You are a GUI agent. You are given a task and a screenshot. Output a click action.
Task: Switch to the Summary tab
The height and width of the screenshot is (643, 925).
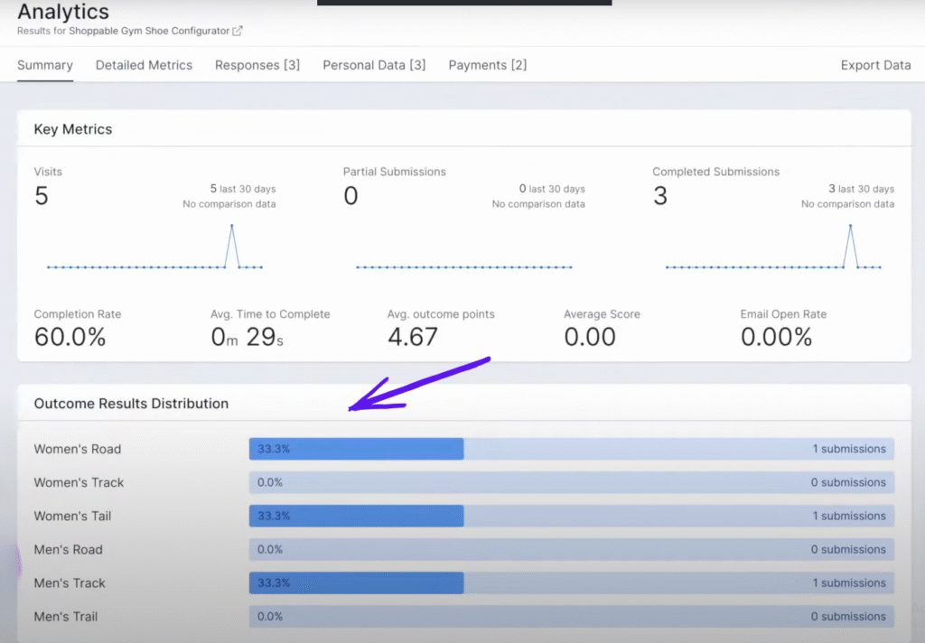click(x=45, y=65)
